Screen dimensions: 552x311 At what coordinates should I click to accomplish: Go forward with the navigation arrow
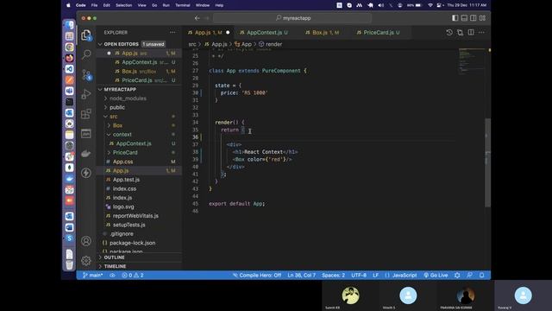(207, 18)
